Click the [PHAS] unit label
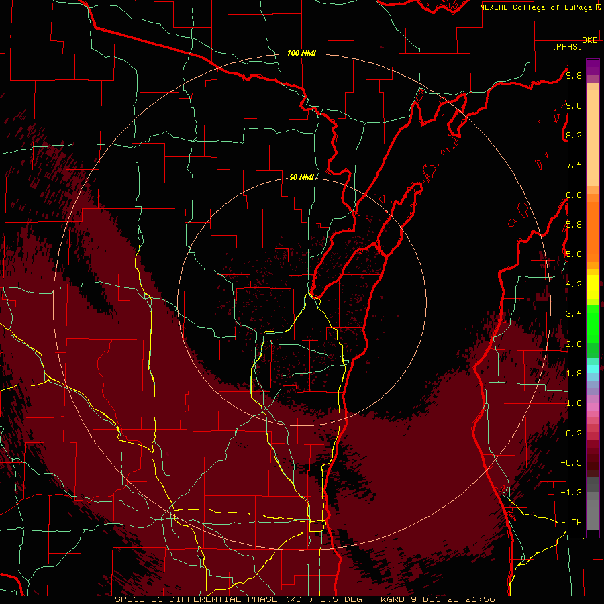This screenshot has height=604, width=604. coord(567,47)
